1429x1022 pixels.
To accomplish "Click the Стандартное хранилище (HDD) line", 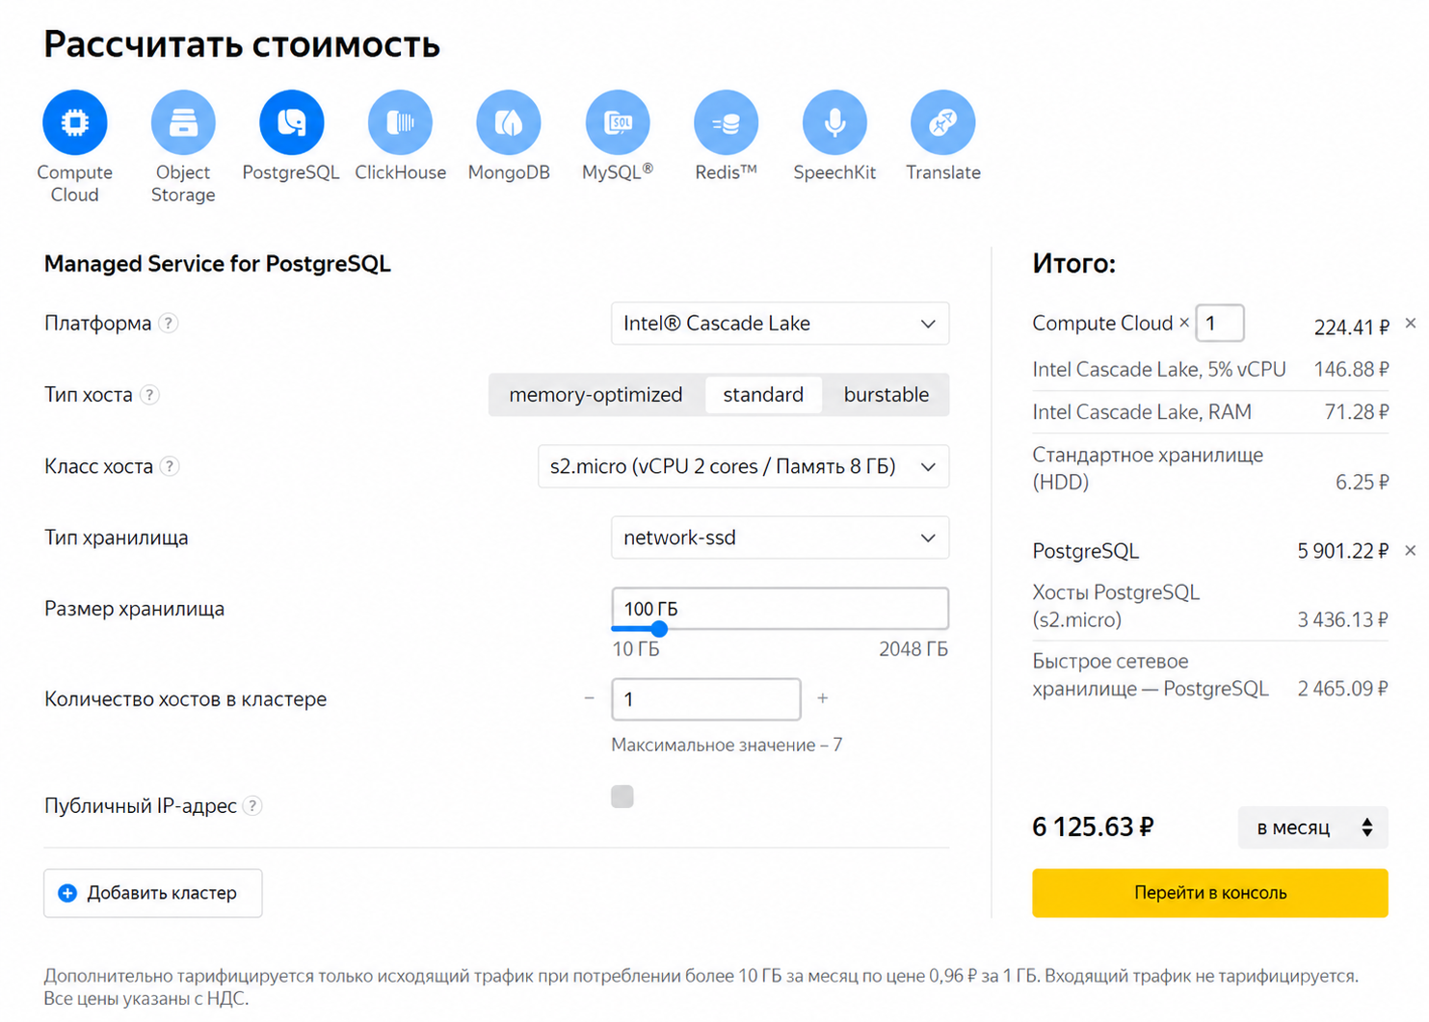I will tap(1209, 468).
